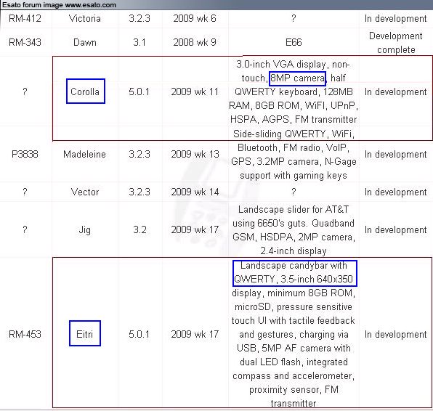
Task: Click the RM-453 model cell
Action: click(x=25, y=334)
